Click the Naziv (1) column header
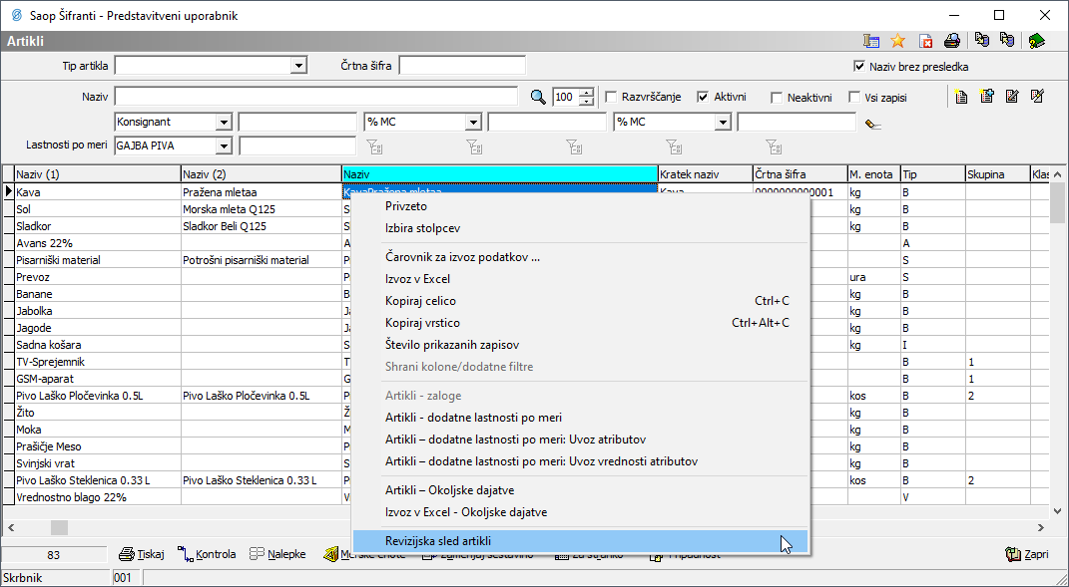 tap(98, 174)
